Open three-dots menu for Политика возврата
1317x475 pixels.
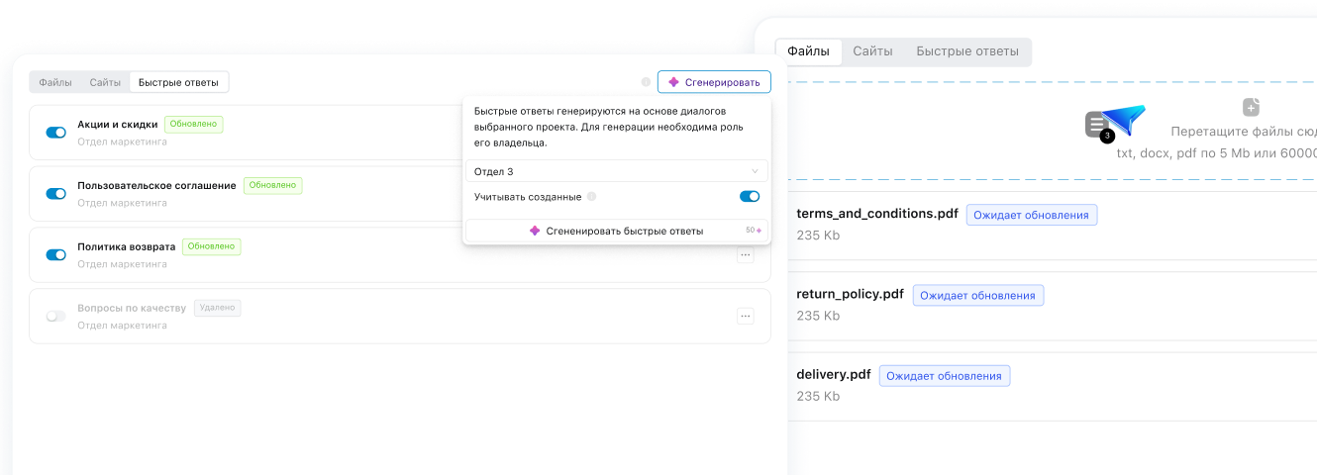click(x=746, y=254)
